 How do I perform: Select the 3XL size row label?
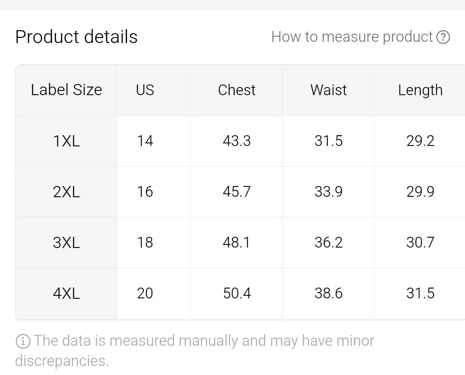[x=66, y=242]
